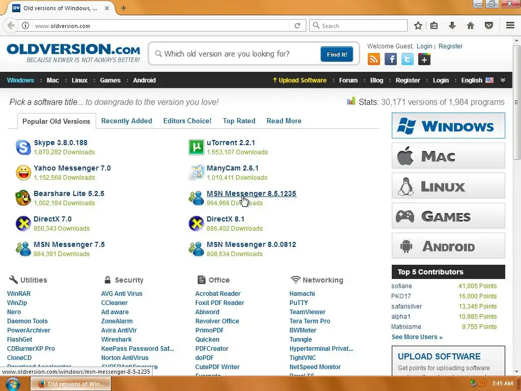This screenshot has width=521, height=391.
Task: Click the Find It! button
Action: click(337, 54)
